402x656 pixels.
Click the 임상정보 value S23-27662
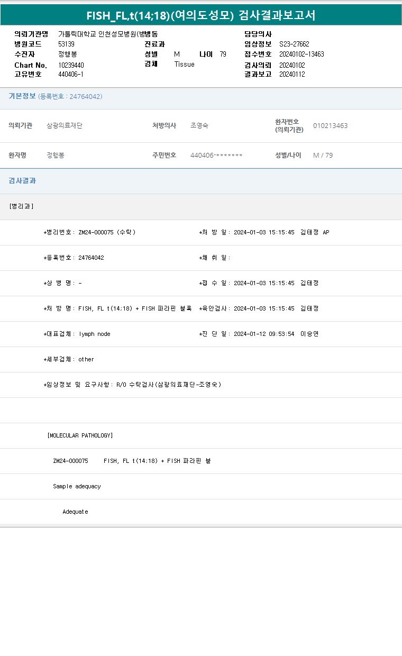pos(294,44)
